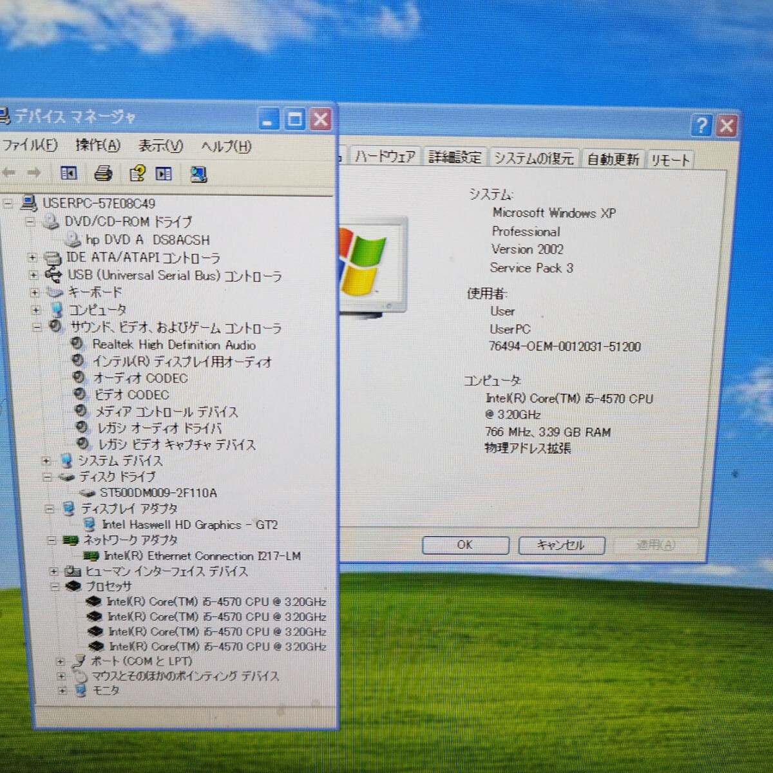Screen dimensions: 773x773
Task: Open the ファイル(F) menu
Action: coord(30,145)
